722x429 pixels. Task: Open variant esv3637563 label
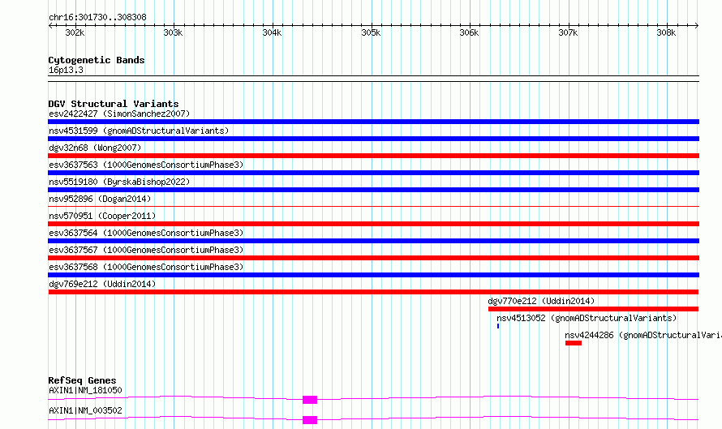(146, 165)
